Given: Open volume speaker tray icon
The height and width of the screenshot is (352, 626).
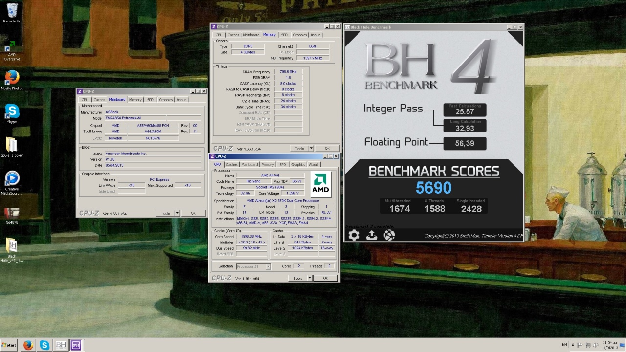Looking at the screenshot, I should [x=596, y=345].
